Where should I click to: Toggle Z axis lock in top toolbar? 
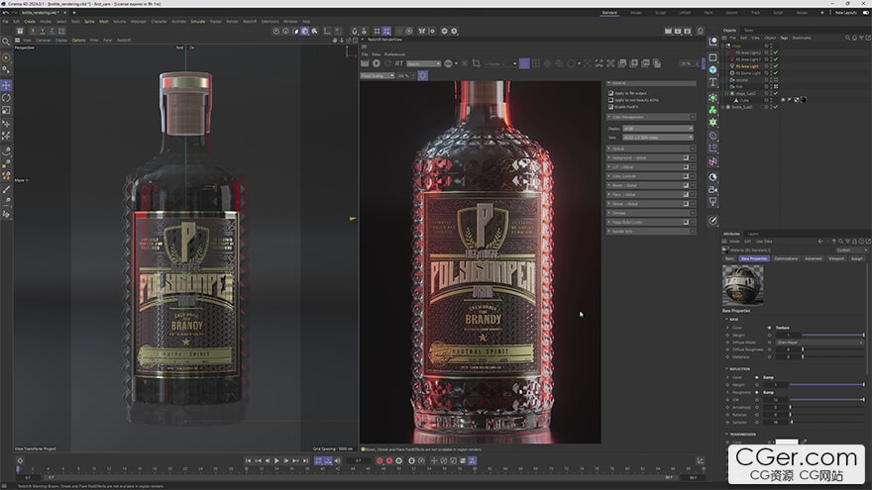52,31
